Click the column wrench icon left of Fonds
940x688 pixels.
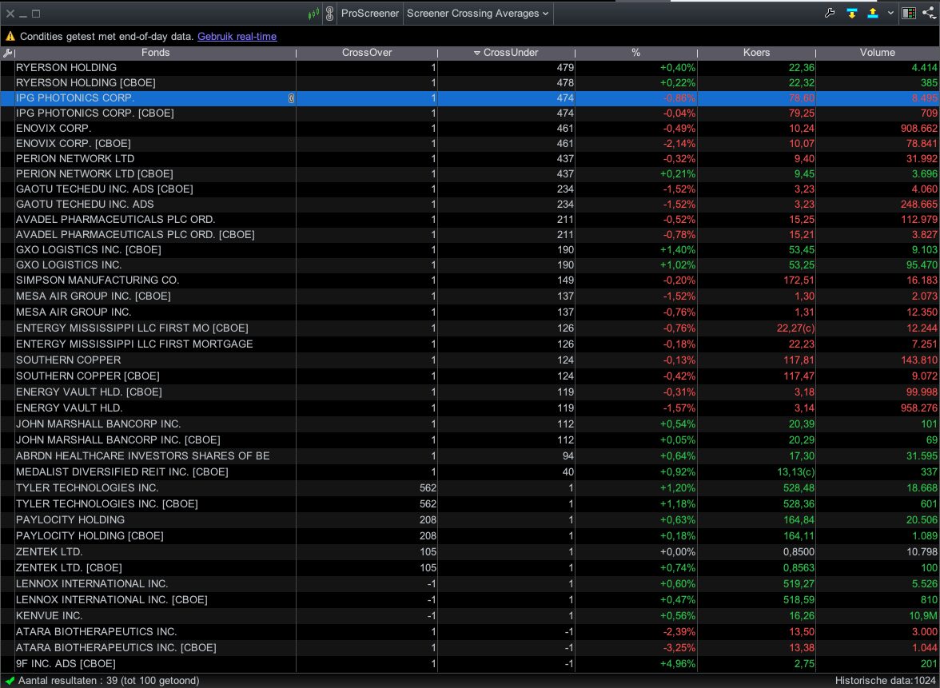point(7,53)
